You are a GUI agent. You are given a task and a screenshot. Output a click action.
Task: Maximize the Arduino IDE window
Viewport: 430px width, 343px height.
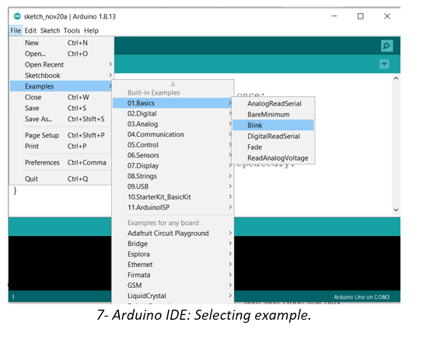point(360,16)
